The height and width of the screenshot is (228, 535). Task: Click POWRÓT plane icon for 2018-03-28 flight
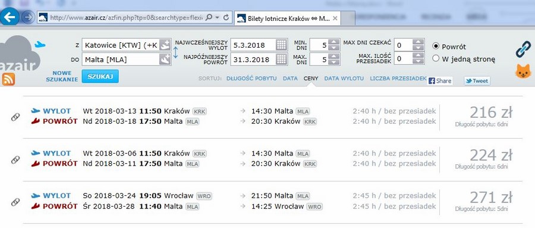36,206
